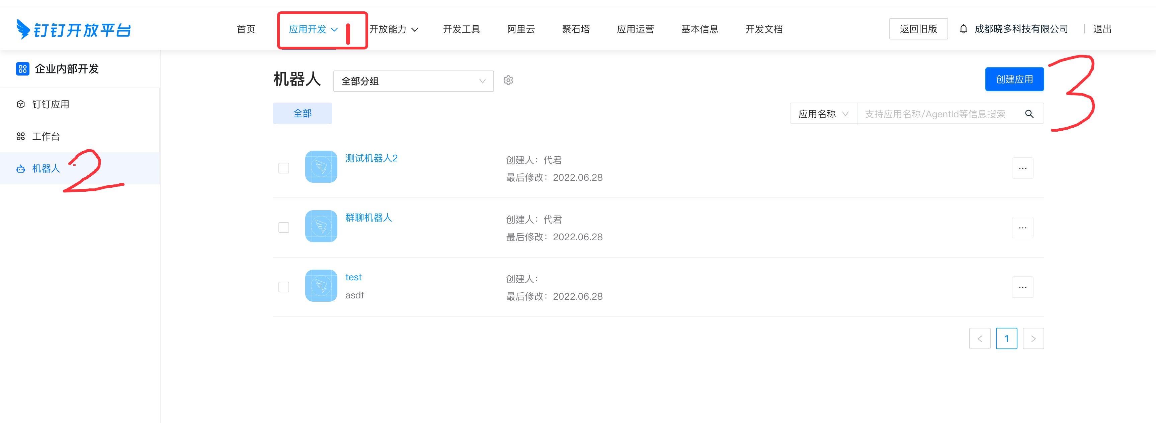Viewport: 1156px width, 423px height.
Task: Expand the 全部分组 group dropdown
Action: click(413, 81)
